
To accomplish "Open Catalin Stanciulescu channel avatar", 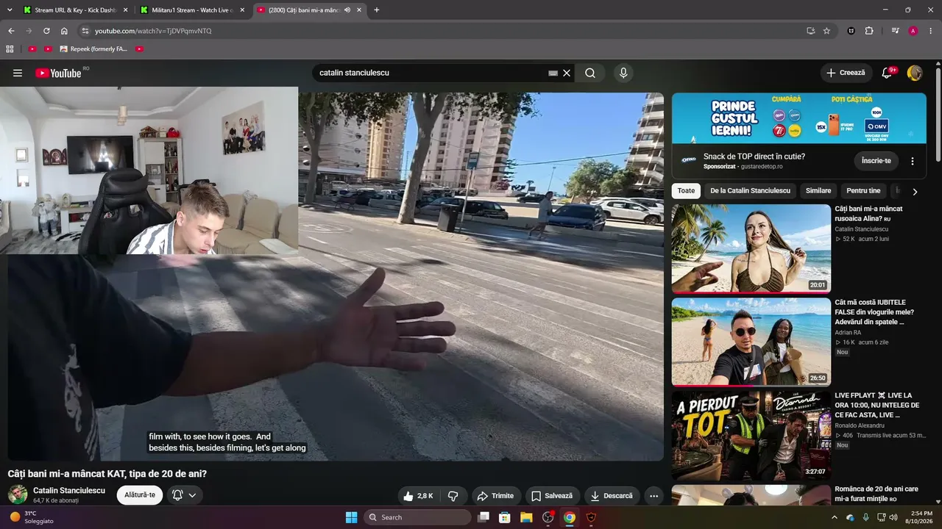I will 18,494.
